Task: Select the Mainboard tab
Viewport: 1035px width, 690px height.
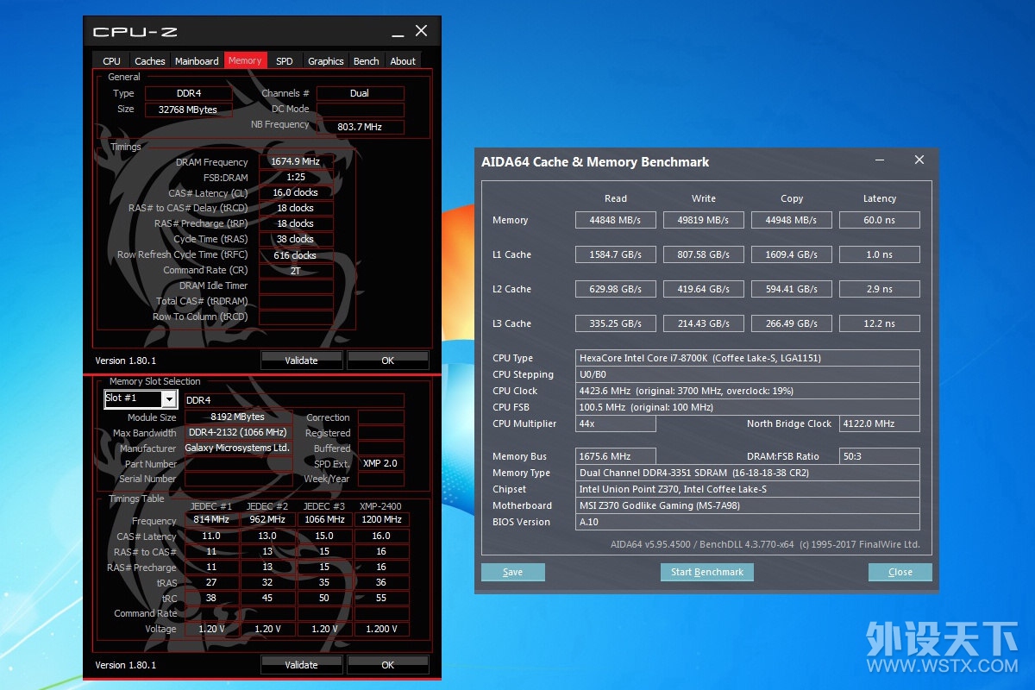Action: click(197, 60)
